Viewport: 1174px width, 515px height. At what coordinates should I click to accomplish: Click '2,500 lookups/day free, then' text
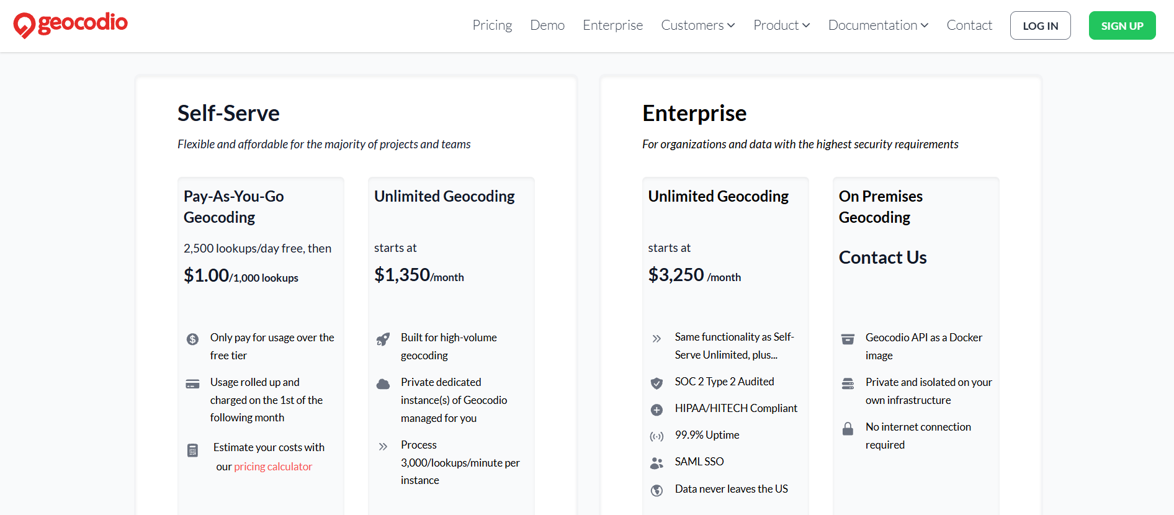point(258,248)
